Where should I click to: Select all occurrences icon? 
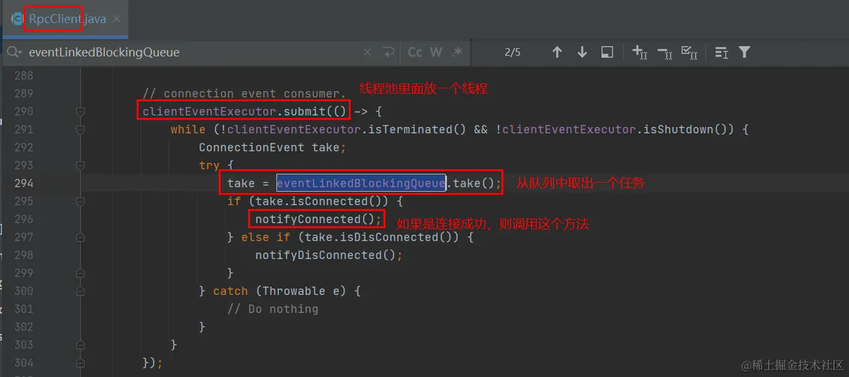[689, 52]
